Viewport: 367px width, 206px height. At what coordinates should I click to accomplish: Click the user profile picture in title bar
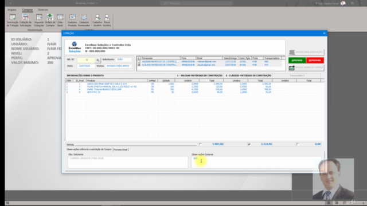pos(343,3)
